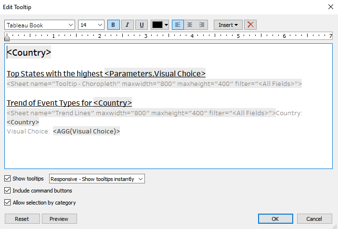Open Responsive tooltip behavior dropdown
This screenshot has width=338, height=229.
(x=97, y=179)
